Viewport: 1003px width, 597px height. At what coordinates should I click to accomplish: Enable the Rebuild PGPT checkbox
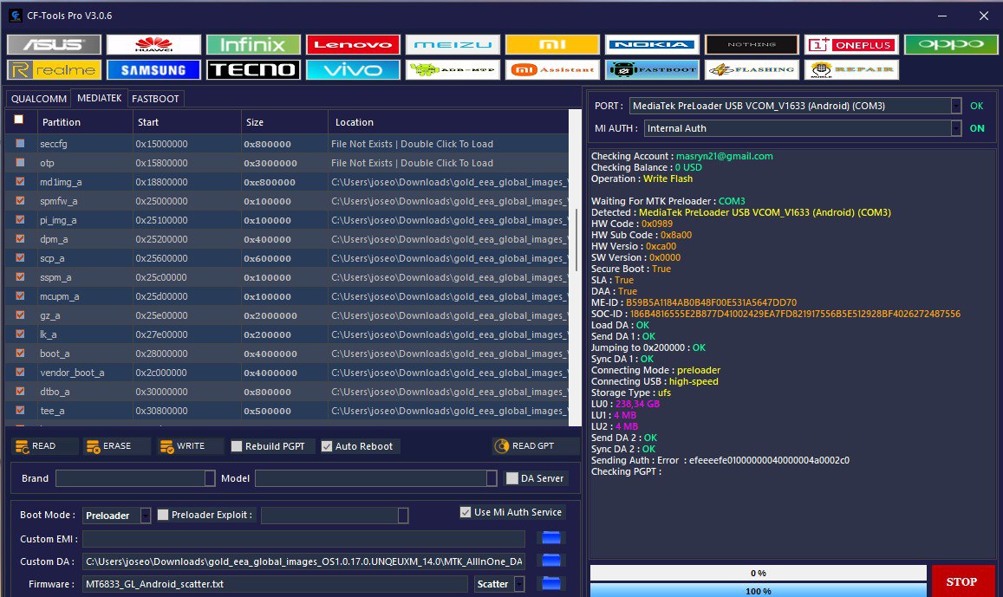point(237,446)
